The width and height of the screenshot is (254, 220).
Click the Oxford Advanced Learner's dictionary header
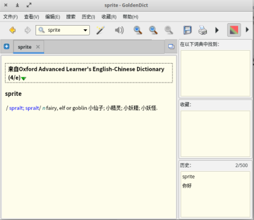tap(89, 73)
